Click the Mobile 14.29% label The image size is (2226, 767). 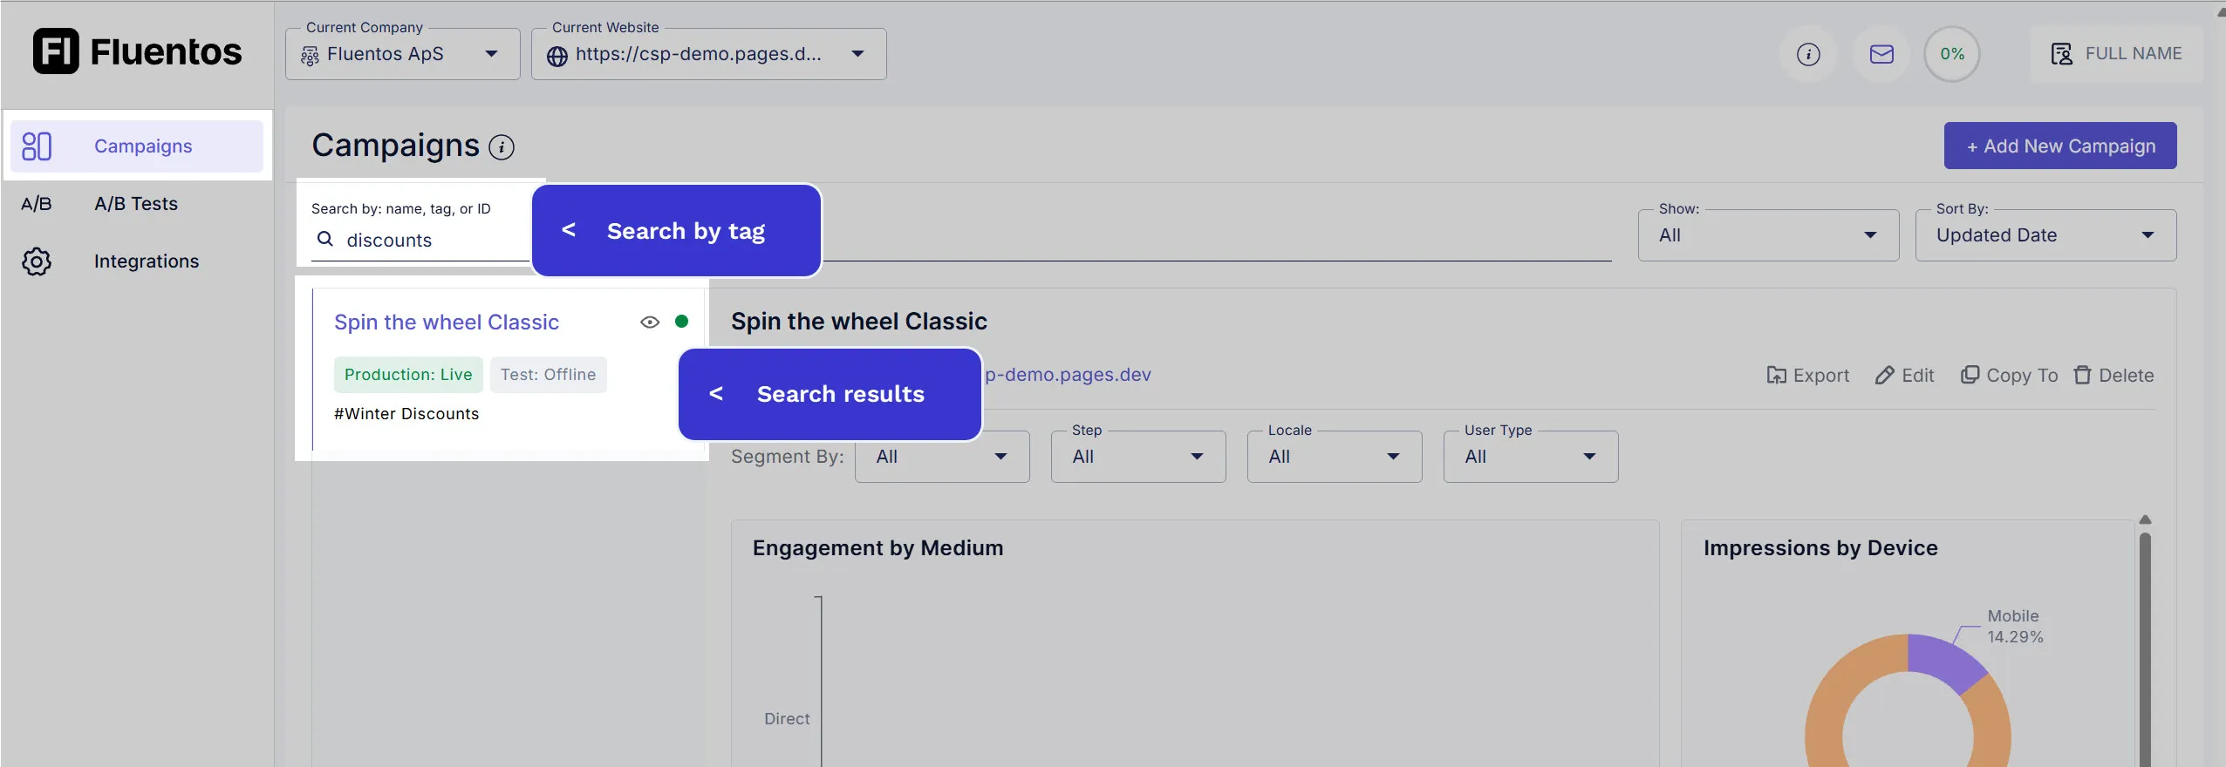[2015, 626]
